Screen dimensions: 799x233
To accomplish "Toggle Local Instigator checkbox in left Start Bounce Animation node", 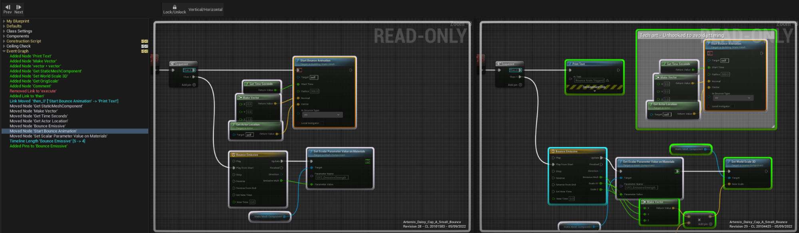I will [322, 123].
